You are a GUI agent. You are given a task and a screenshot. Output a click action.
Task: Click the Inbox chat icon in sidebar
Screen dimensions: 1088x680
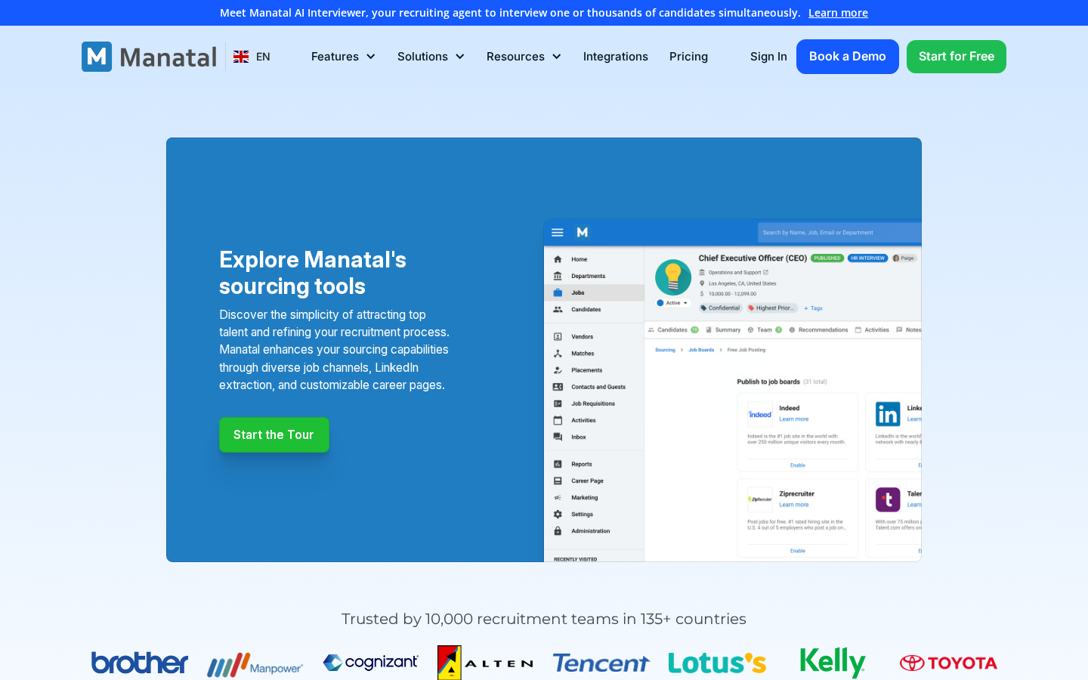point(558,437)
